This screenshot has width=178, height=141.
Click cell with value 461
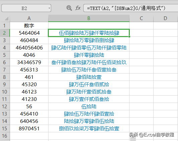pyautogui.click(x=29, y=77)
